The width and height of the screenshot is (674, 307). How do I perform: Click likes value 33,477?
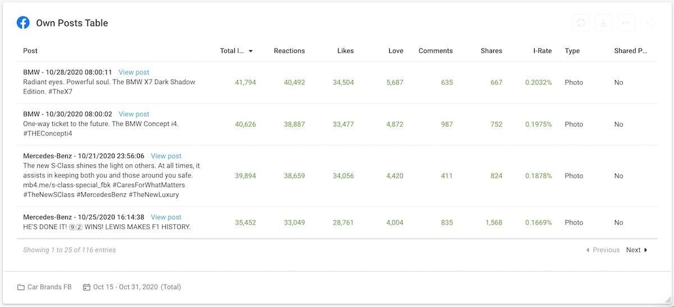[x=343, y=124]
